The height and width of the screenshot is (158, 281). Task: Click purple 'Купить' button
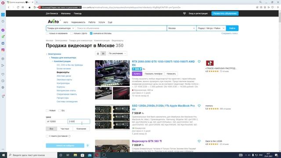pyautogui.click(x=137, y=74)
